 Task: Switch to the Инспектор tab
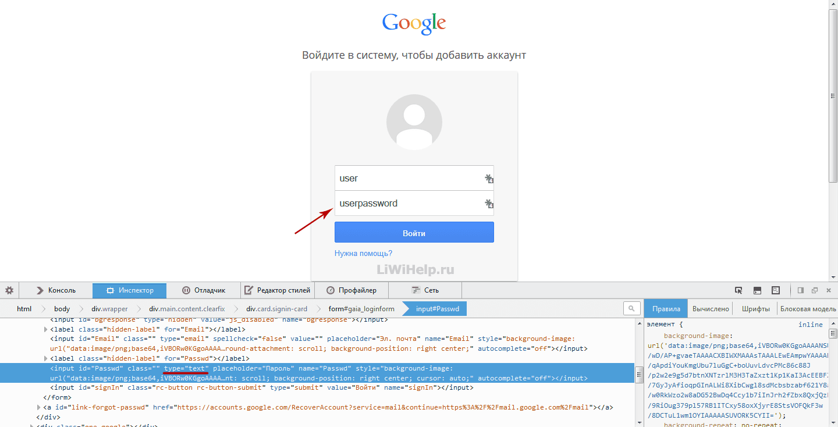pos(130,290)
